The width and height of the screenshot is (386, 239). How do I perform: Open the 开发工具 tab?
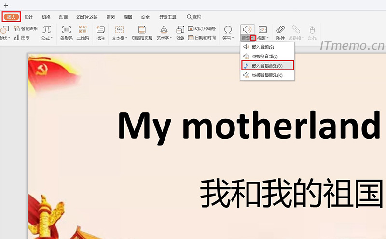(x=167, y=17)
